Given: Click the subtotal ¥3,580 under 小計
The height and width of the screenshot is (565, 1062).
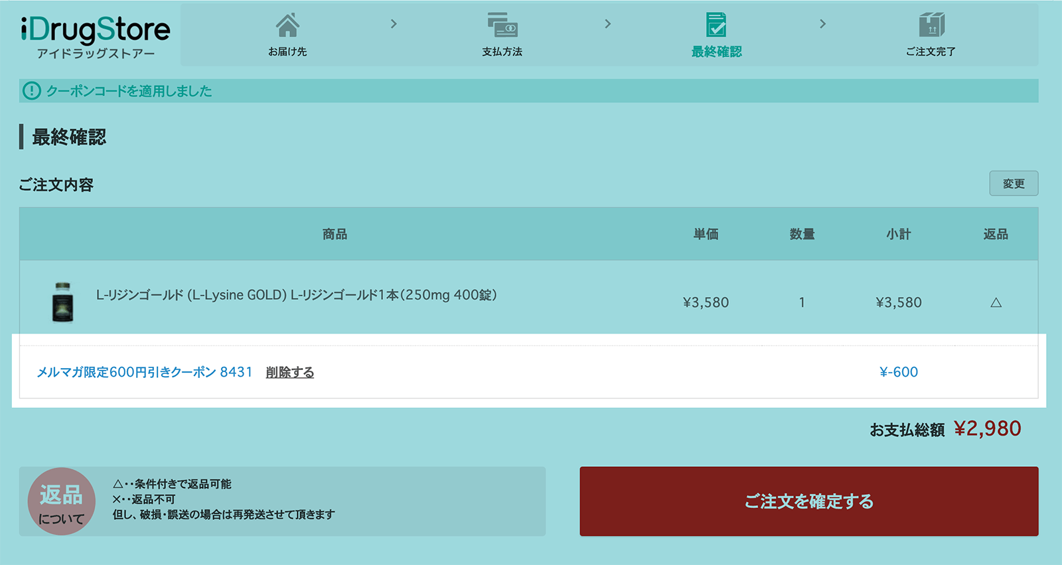Looking at the screenshot, I should [x=899, y=302].
